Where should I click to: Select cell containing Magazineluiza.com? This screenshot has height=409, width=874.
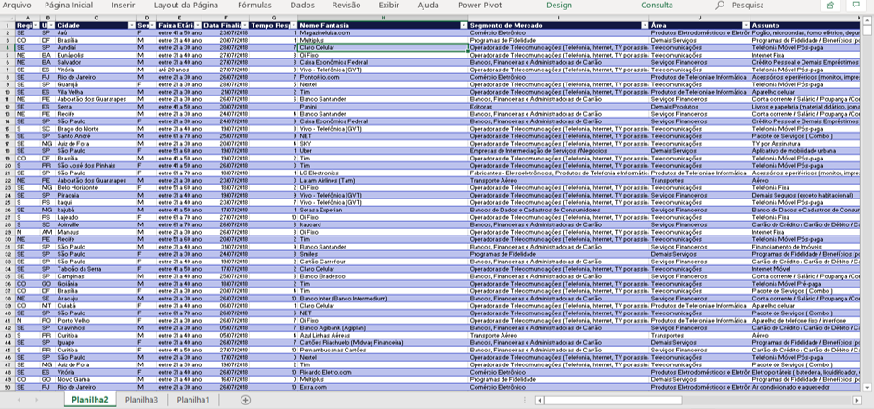click(x=383, y=32)
